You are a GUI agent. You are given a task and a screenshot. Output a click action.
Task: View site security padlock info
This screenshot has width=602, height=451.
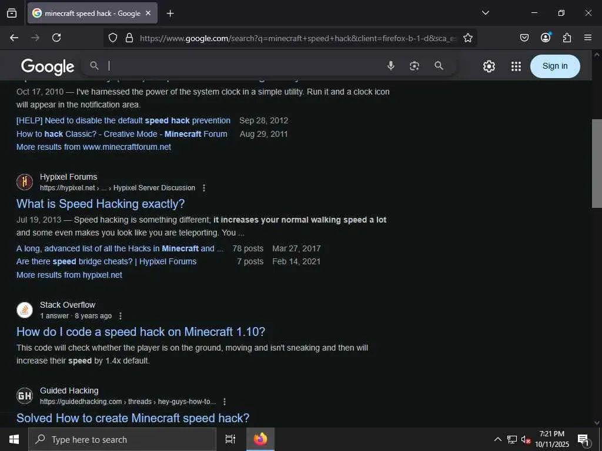point(129,38)
